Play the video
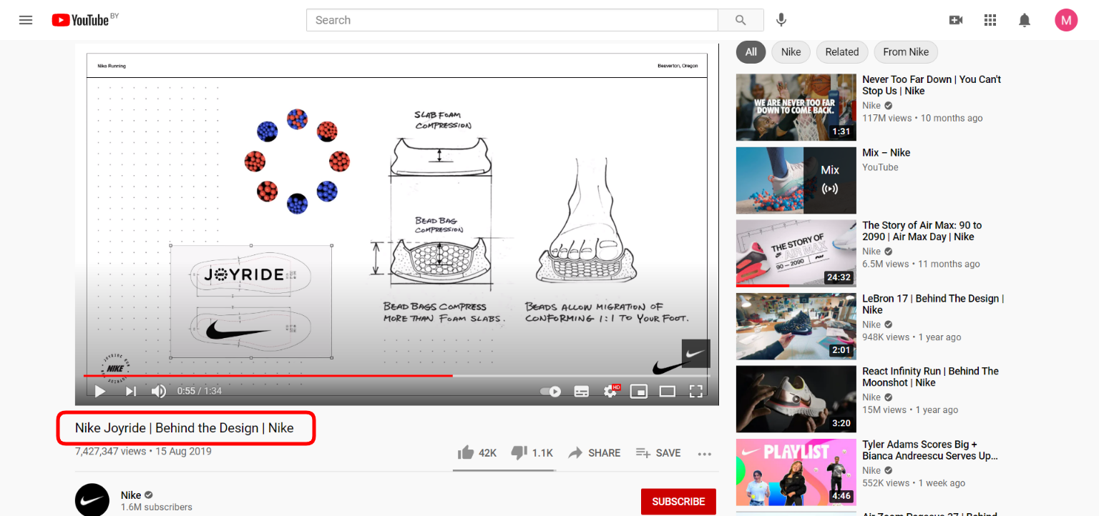This screenshot has width=1099, height=516. click(100, 391)
